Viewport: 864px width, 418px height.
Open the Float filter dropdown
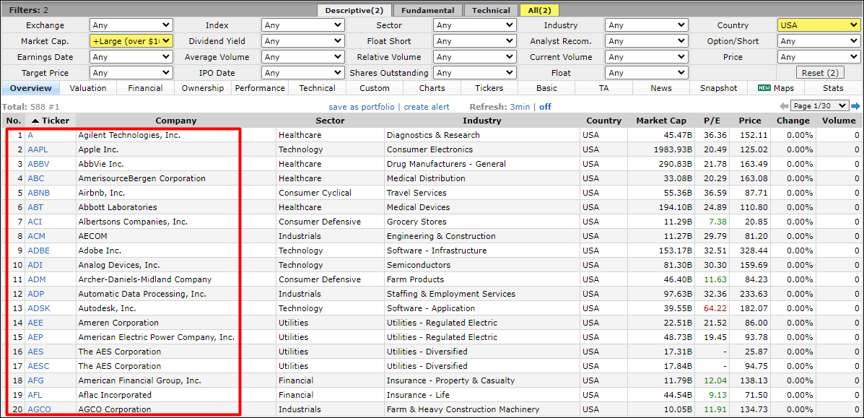click(x=646, y=73)
